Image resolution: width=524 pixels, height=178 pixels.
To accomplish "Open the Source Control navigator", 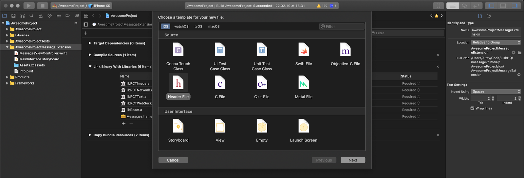I will coord(13,16).
